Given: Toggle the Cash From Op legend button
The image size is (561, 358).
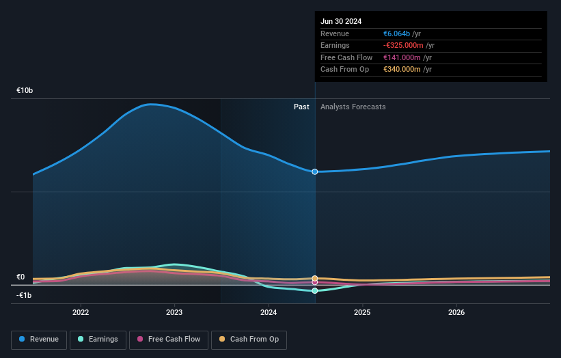Looking at the screenshot, I should point(249,340).
